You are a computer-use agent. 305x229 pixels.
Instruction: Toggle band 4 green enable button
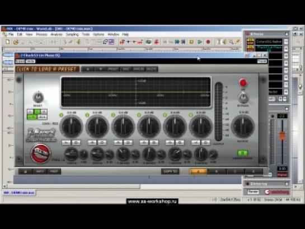(139, 115)
